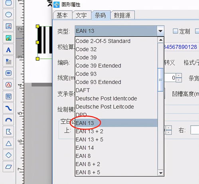199x184 pixels.
Task: Select the polygon flag shape tool
Action: pyautogui.click(x=8, y=132)
